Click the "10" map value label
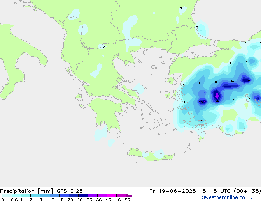This screenshot has width=261, height=201. pyautogui.click(x=232, y=82)
